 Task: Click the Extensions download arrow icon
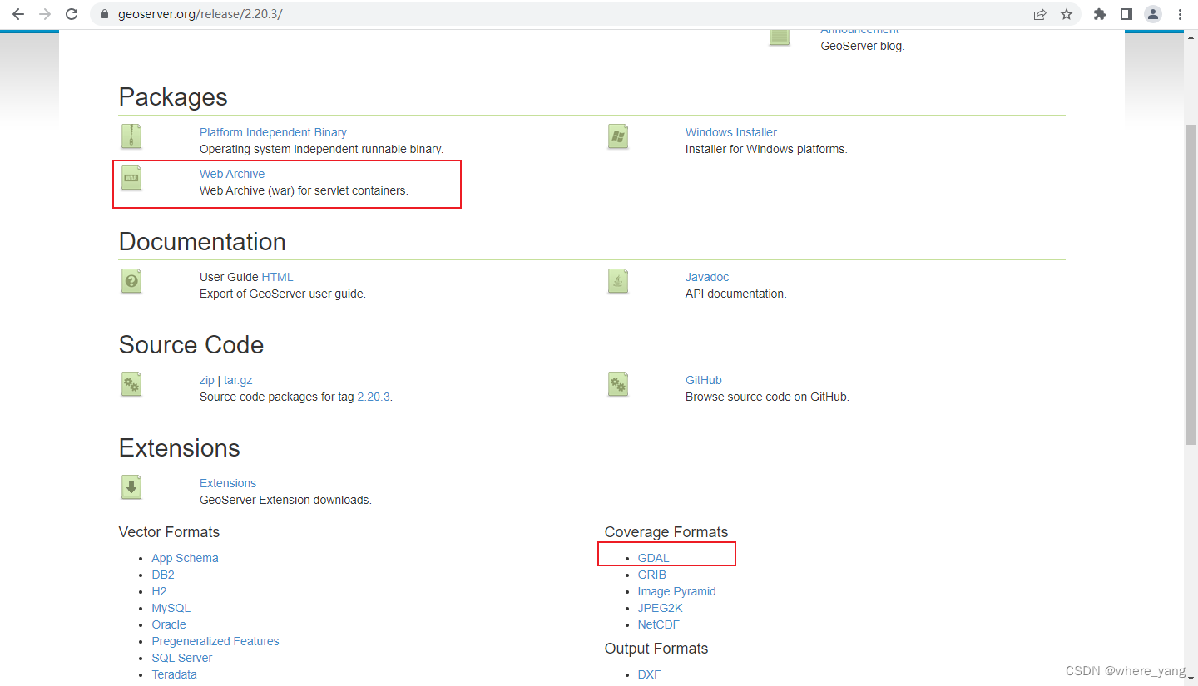point(131,486)
